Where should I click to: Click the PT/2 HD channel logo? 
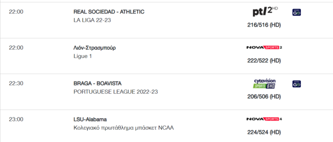(x=265, y=12)
